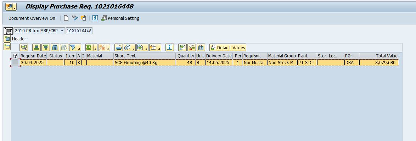
Task: Click the total value cell '3,079,680'
Action: coord(379,63)
